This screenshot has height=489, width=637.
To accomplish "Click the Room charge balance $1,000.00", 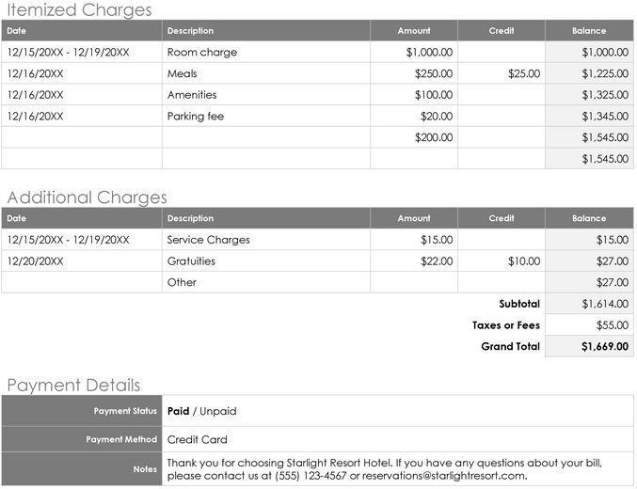I will (x=605, y=53).
